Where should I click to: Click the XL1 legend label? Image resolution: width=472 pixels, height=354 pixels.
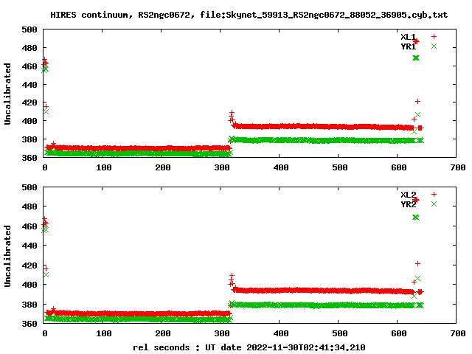[x=408, y=37]
